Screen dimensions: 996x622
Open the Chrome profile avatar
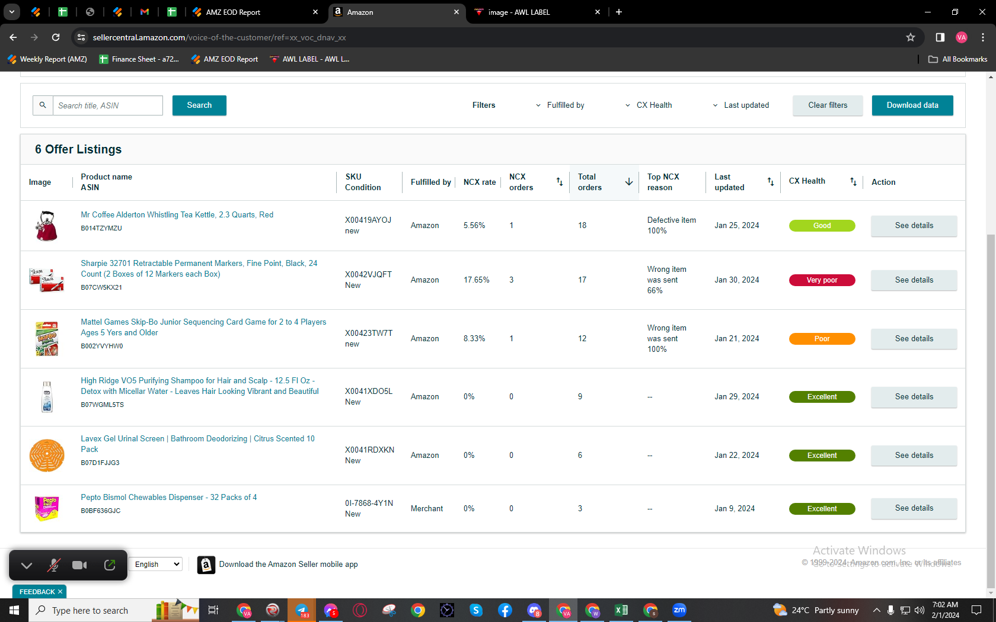coord(962,37)
